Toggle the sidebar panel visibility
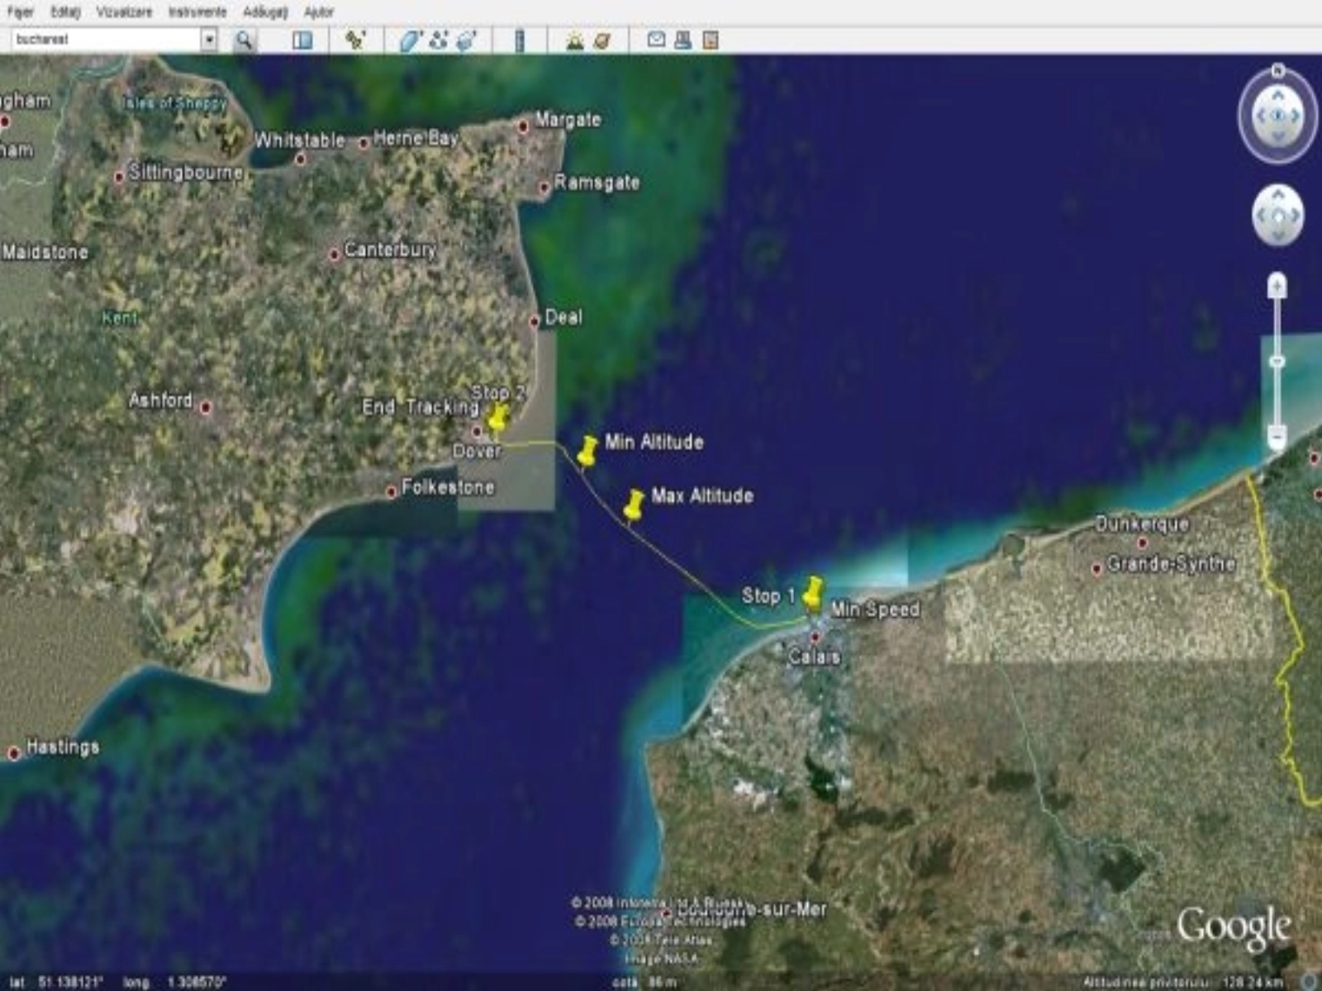The height and width of the screenshot is (991, 1322). pyautogui.click(x=302, y=40)
